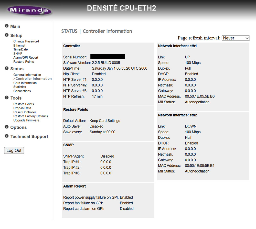Screen dimensions: 256x229
Task: Select Options in the sidebar menu
Action: click(18, 127)
